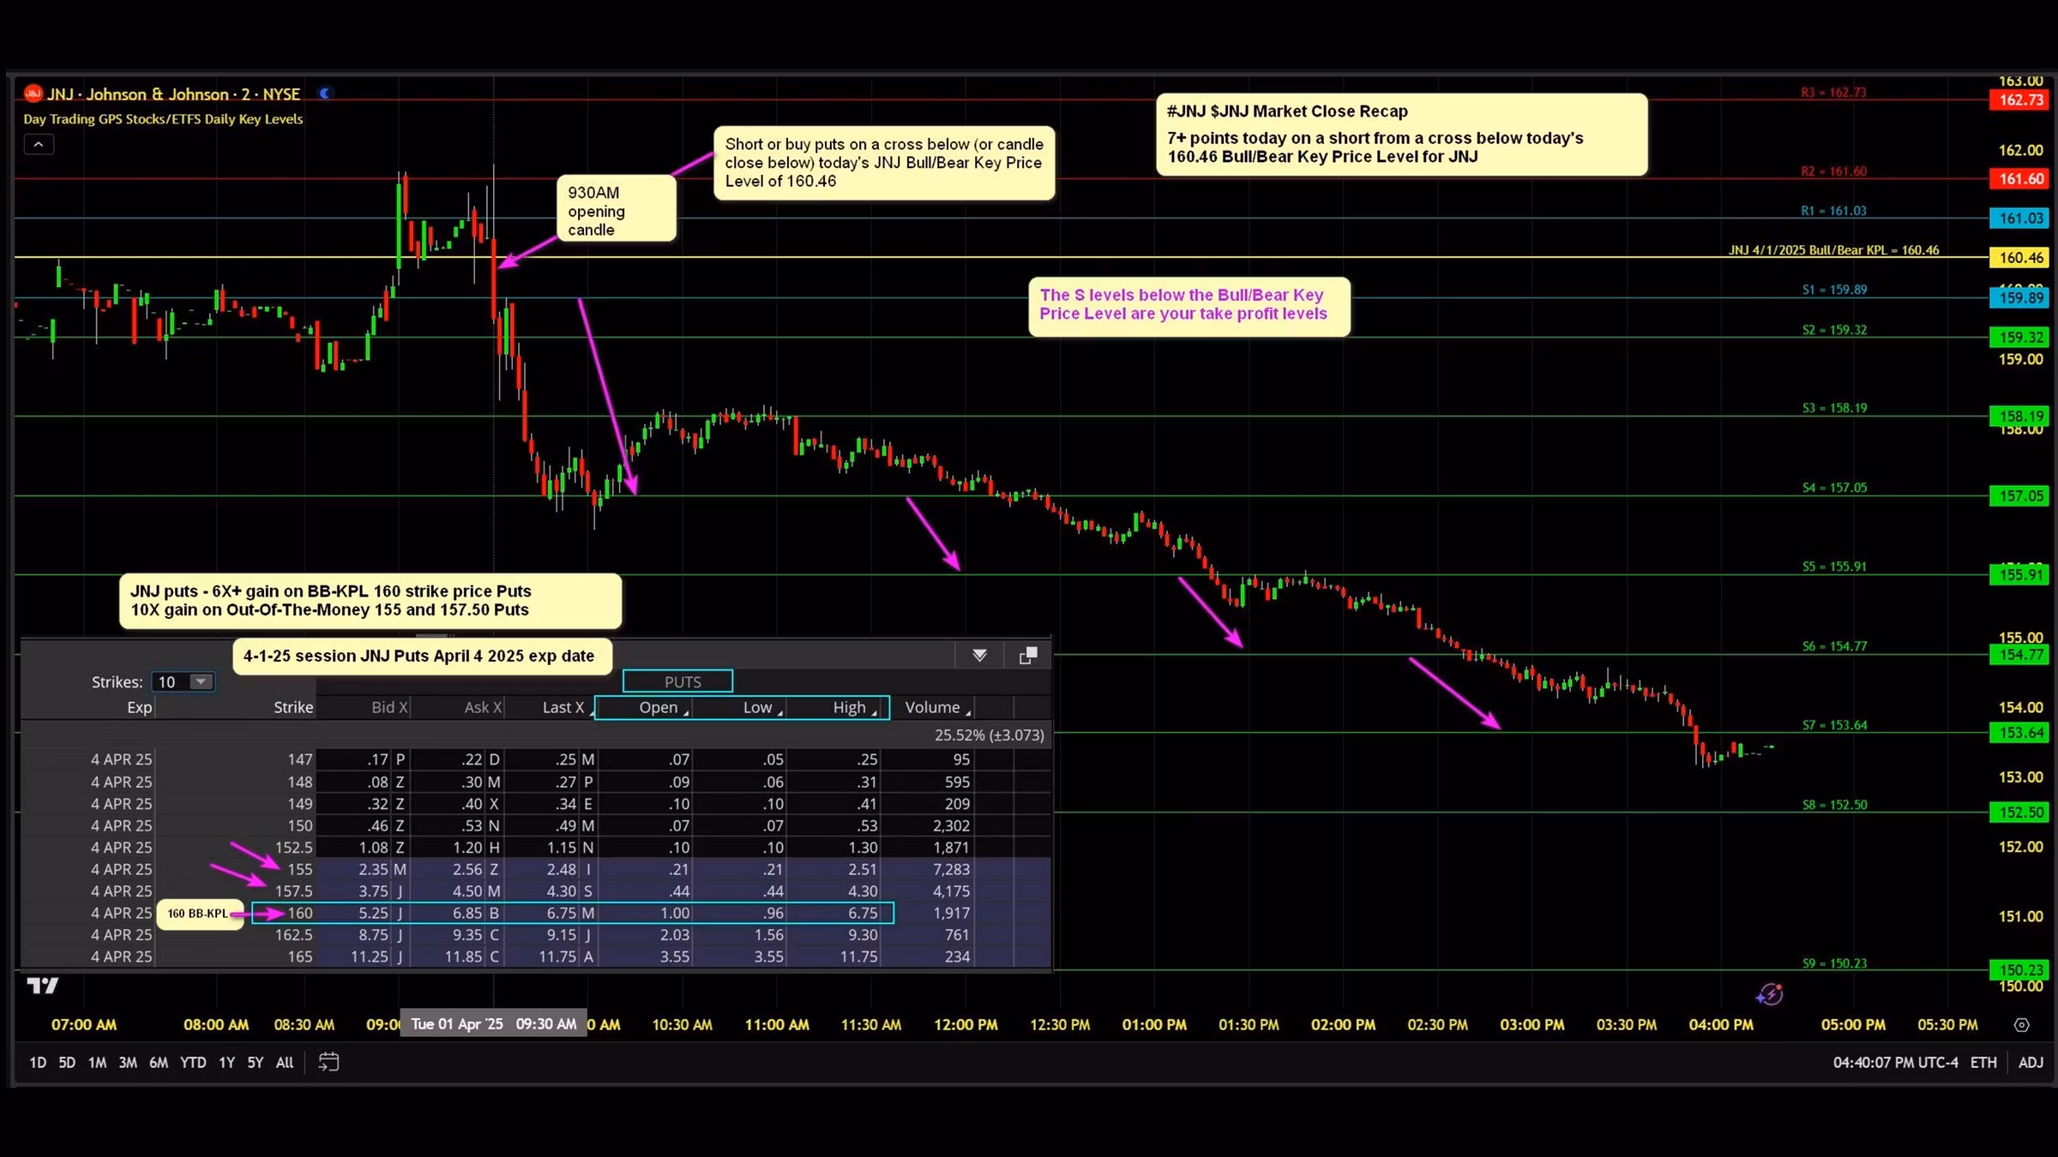Image resolution: width=2058 pixels, height=1157 pixels.
Task: Collapse the indicator legend arrow
Action: (39, 145)
